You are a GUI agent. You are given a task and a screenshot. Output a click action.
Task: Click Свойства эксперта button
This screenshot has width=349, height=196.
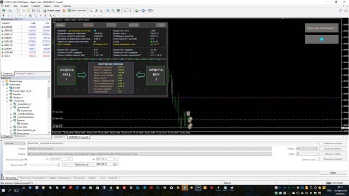333,143
